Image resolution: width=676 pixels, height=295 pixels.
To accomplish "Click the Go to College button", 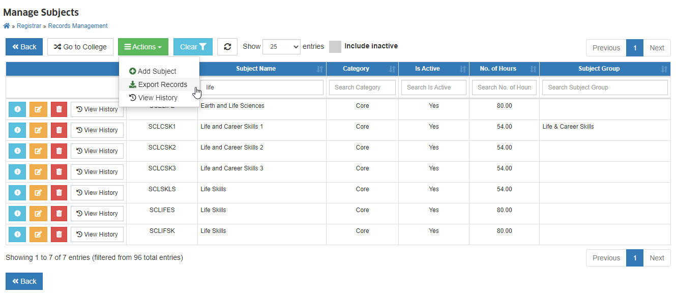I will tap(80, 47).
